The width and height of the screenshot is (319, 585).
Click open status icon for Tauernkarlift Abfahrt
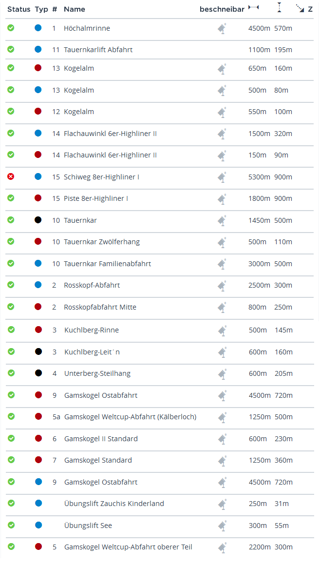pyautogui.click(x=11, y=49)
